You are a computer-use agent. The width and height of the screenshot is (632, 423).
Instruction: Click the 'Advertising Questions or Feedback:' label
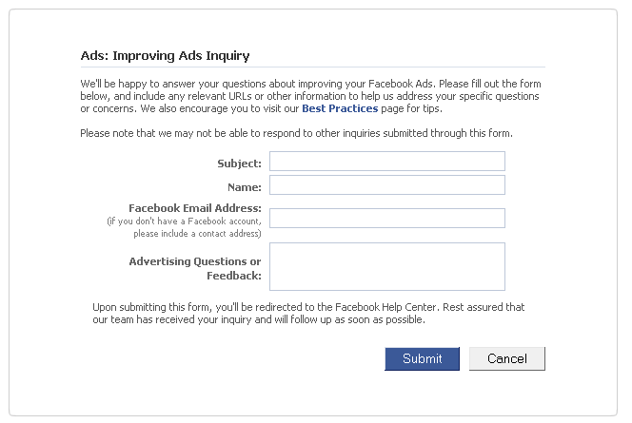point(195,268)
